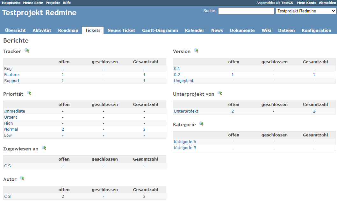Screen dimensions: 337x201
Task: Switch to the Dokumente tab
Action: (242, 31)
